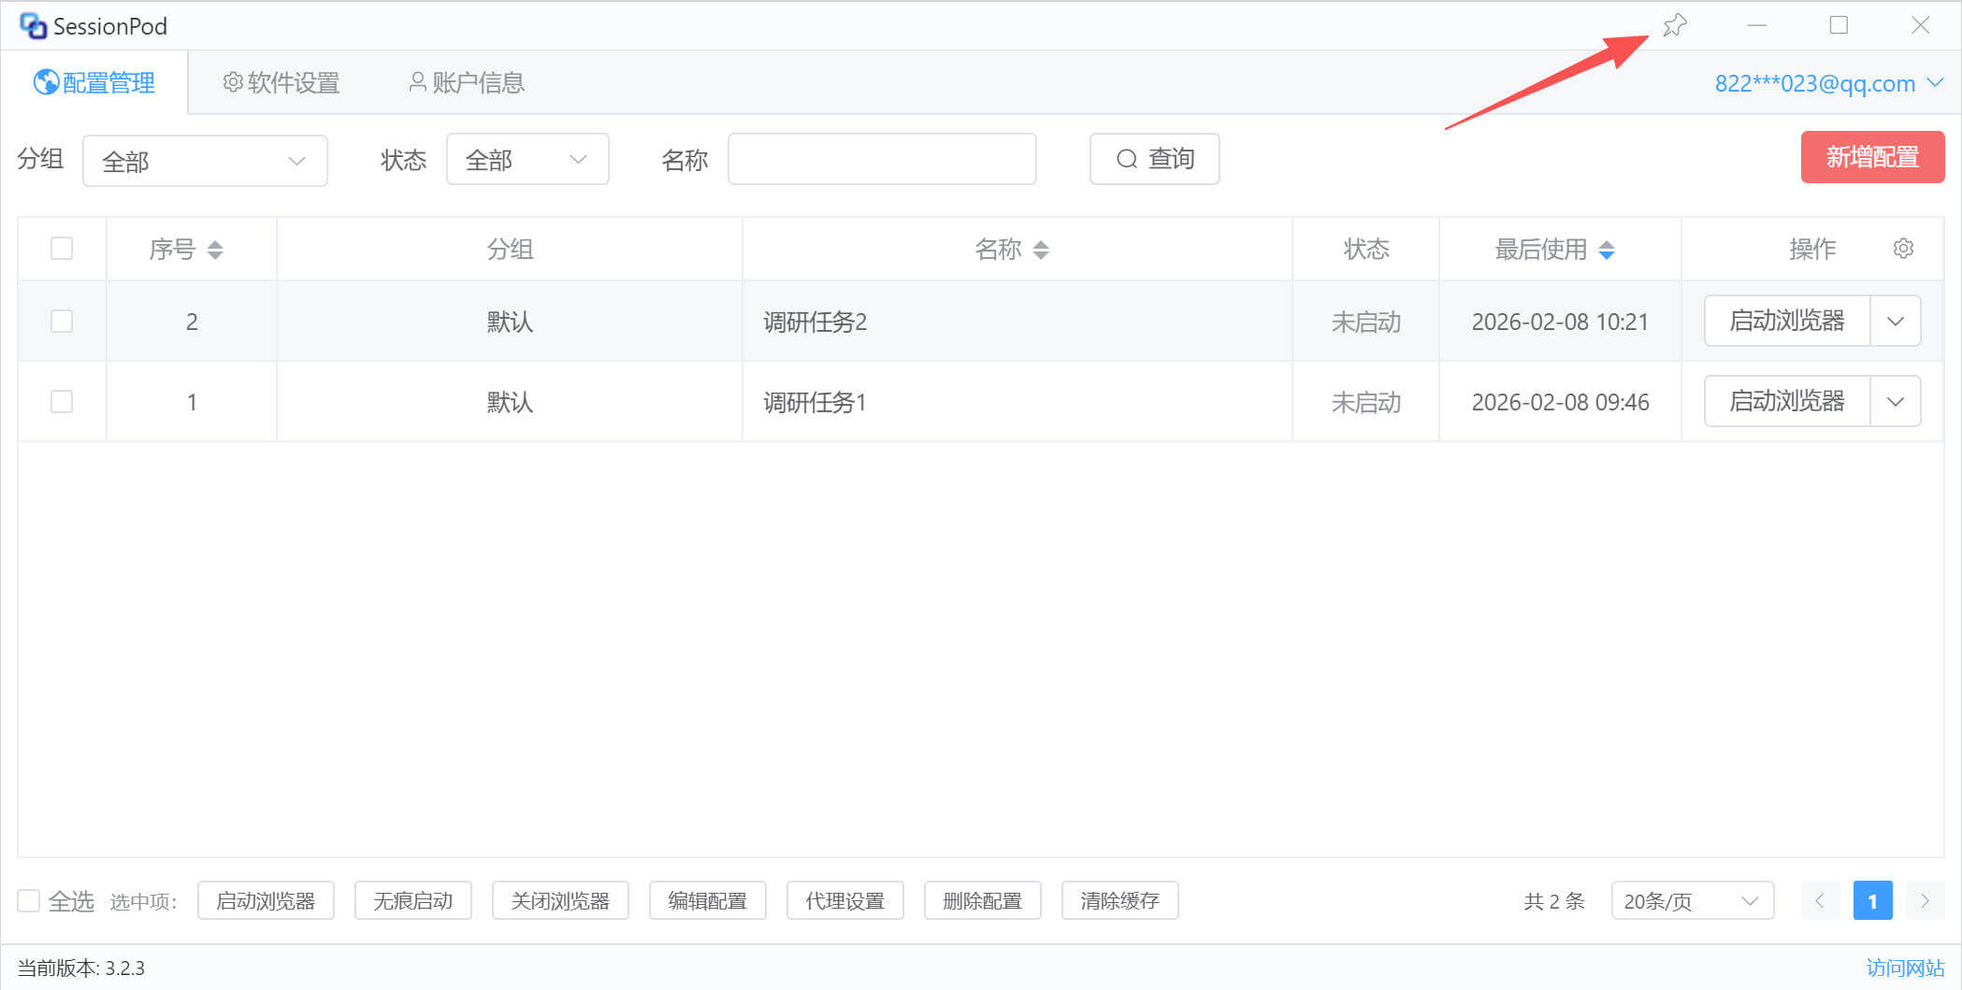Open the 状态 filter dropdown
The width and height of the screenshot is (1962, 990).
(x=527, y=160)
